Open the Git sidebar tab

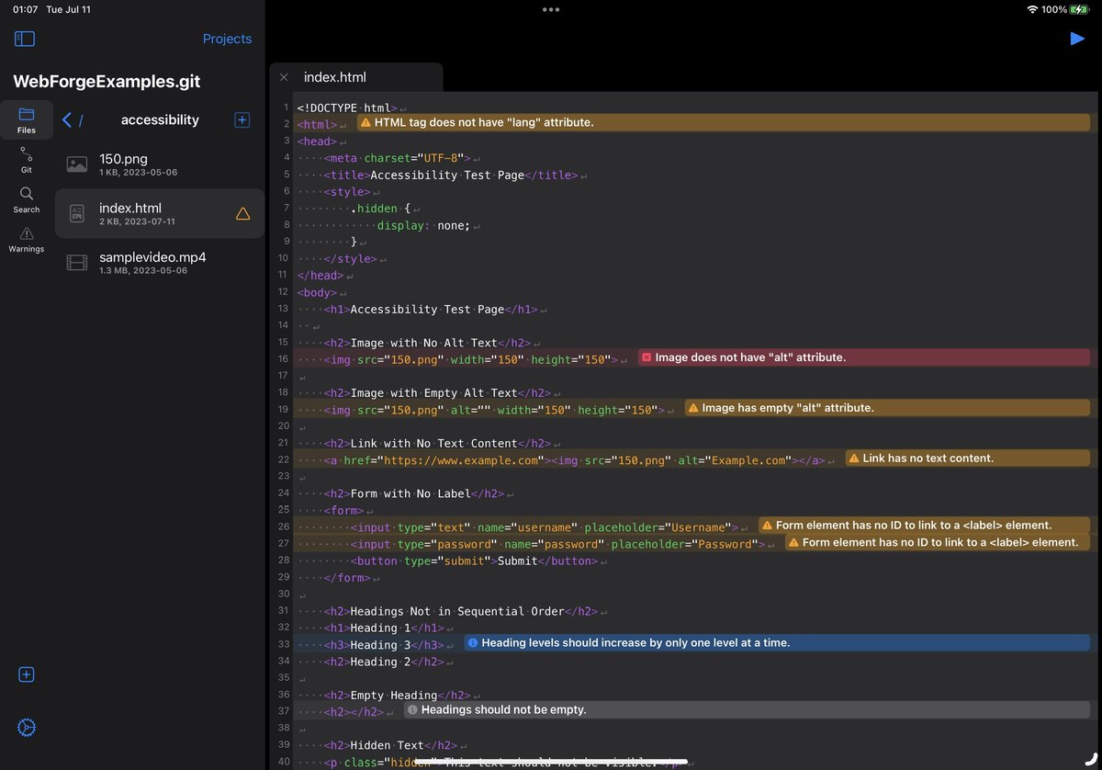click(x=27, y=160)
